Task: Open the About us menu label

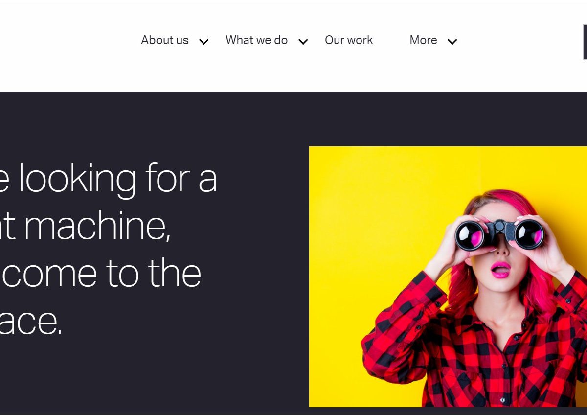Action: [x=165, y=40]
